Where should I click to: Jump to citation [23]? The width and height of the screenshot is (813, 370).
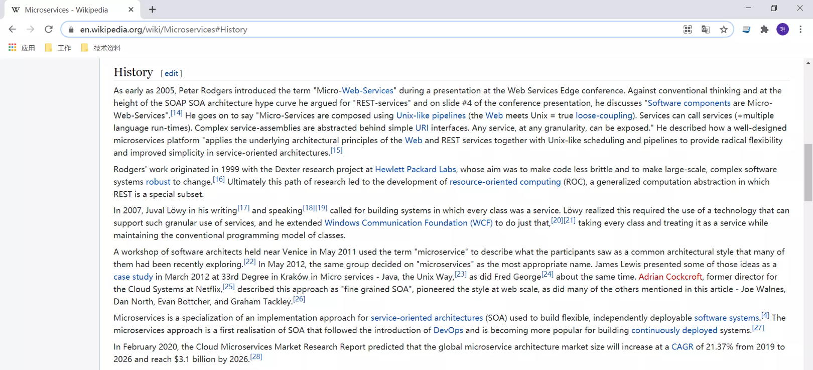pos(461,274)
